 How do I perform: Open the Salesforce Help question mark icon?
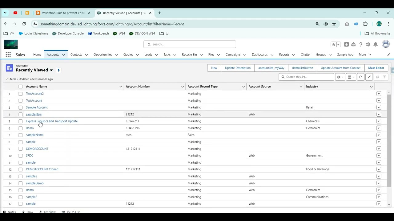(361, 45)
